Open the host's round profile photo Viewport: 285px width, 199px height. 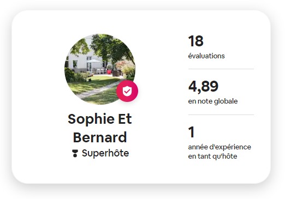pyautogui.click(x=100, y=69)
